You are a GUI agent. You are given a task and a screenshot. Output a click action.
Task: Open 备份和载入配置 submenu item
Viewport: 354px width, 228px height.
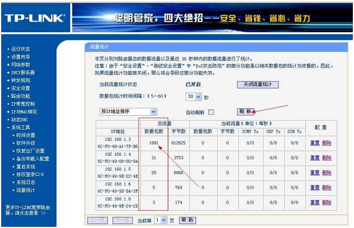(32, 159)
